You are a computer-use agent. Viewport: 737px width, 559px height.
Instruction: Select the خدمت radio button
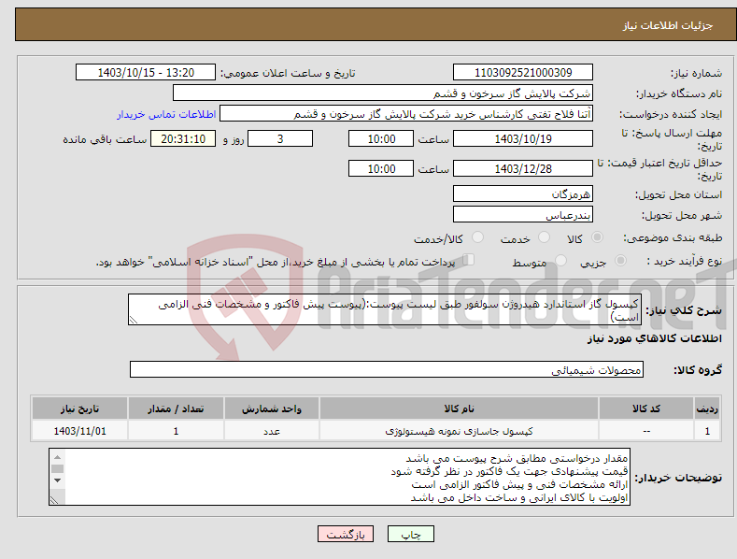(x=544, y=237)
